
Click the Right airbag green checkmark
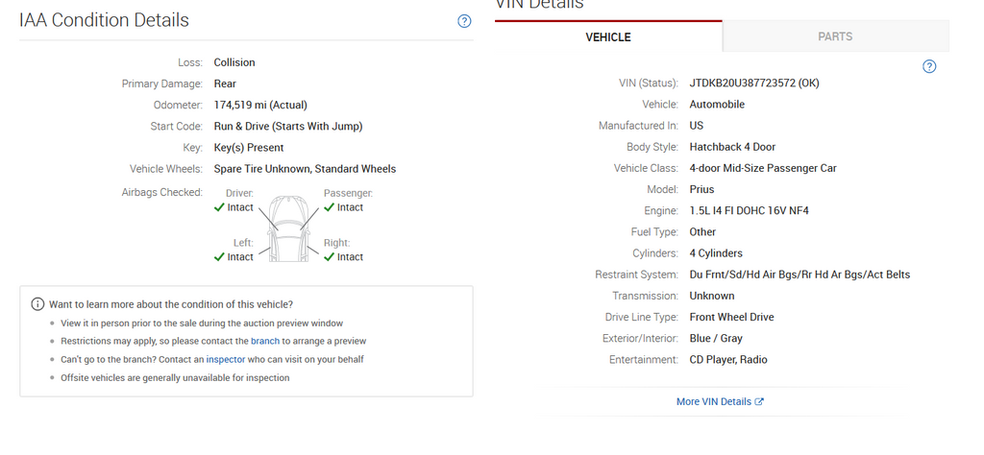[329, 257]
